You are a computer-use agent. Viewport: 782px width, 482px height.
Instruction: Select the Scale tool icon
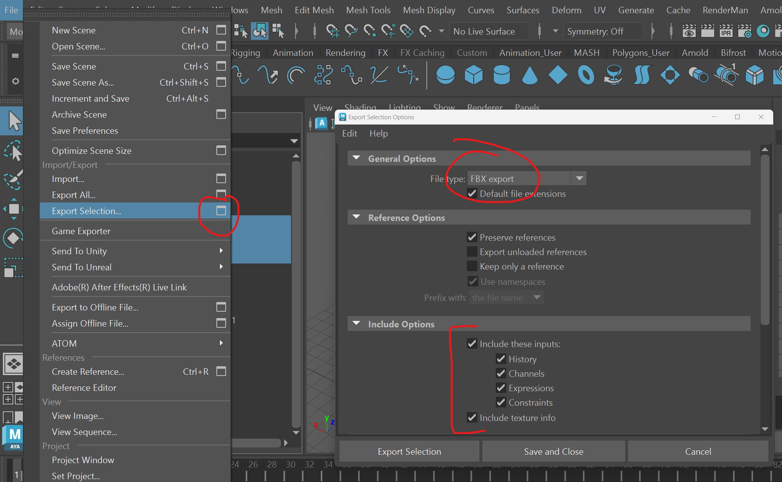13,268
